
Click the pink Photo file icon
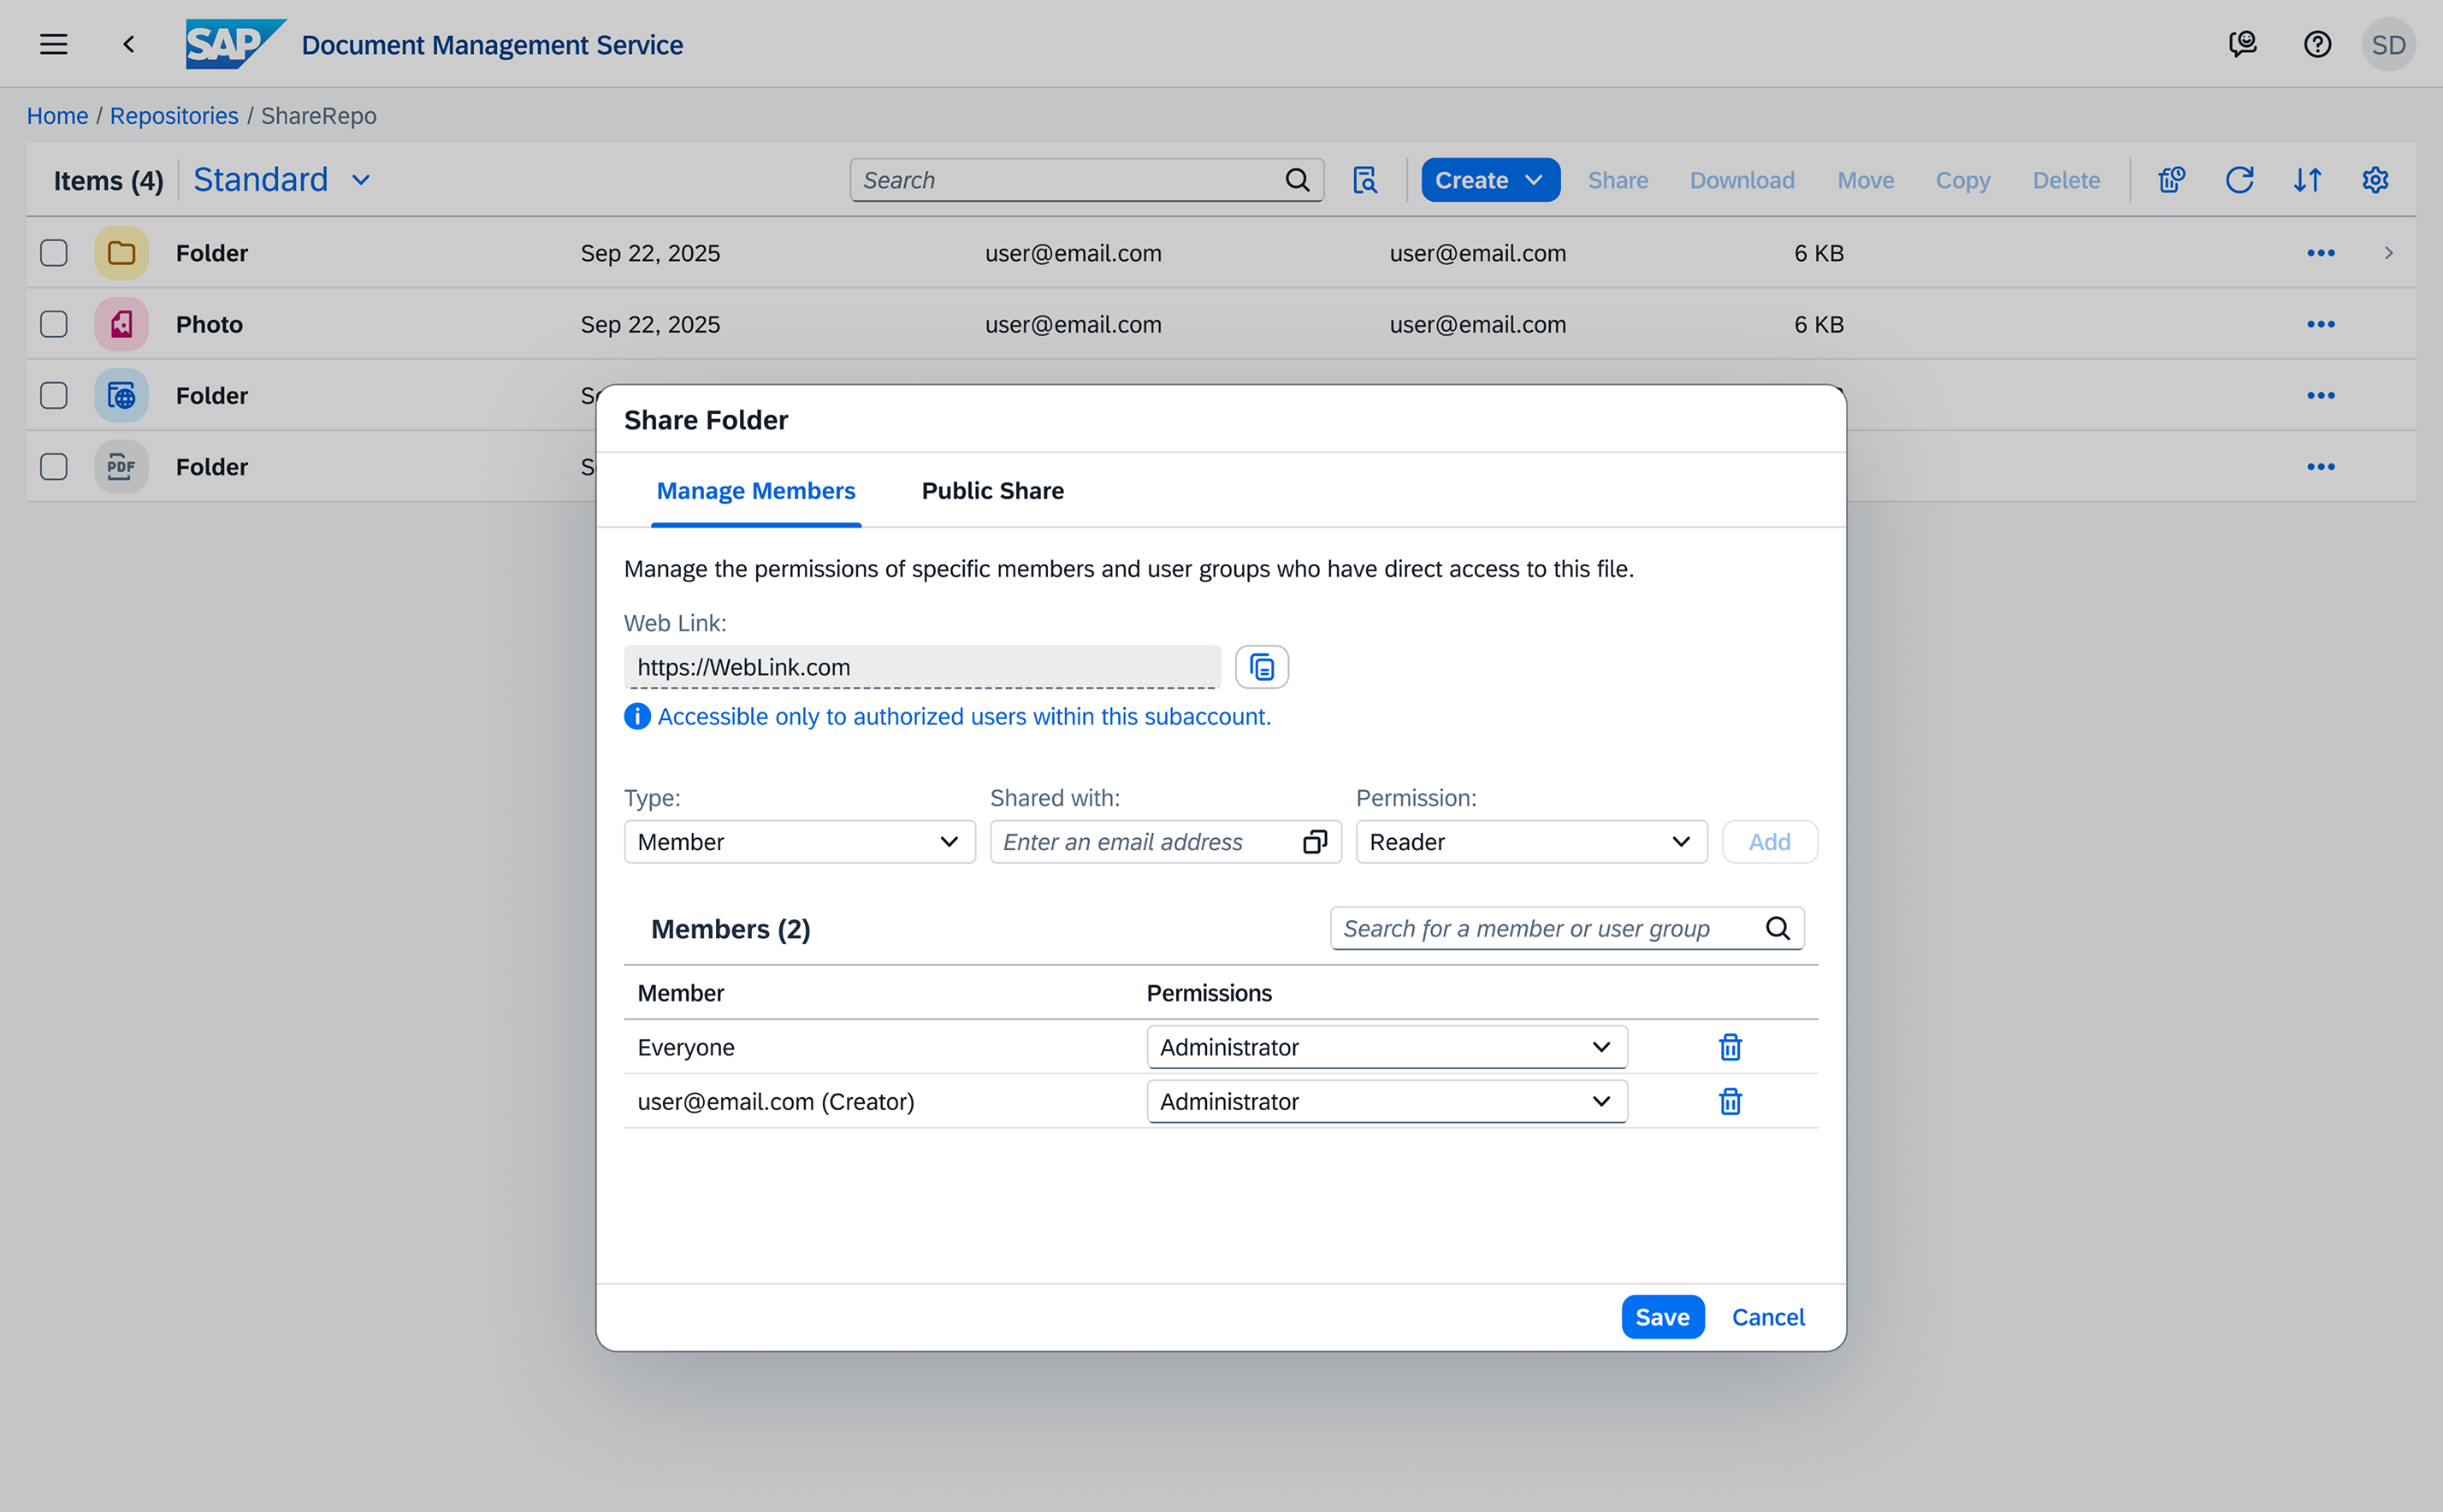click(122, 324)
